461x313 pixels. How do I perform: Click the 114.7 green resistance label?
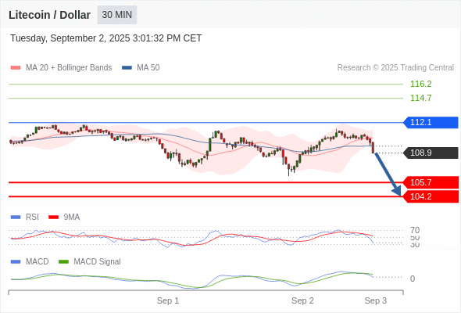point(421,98)
